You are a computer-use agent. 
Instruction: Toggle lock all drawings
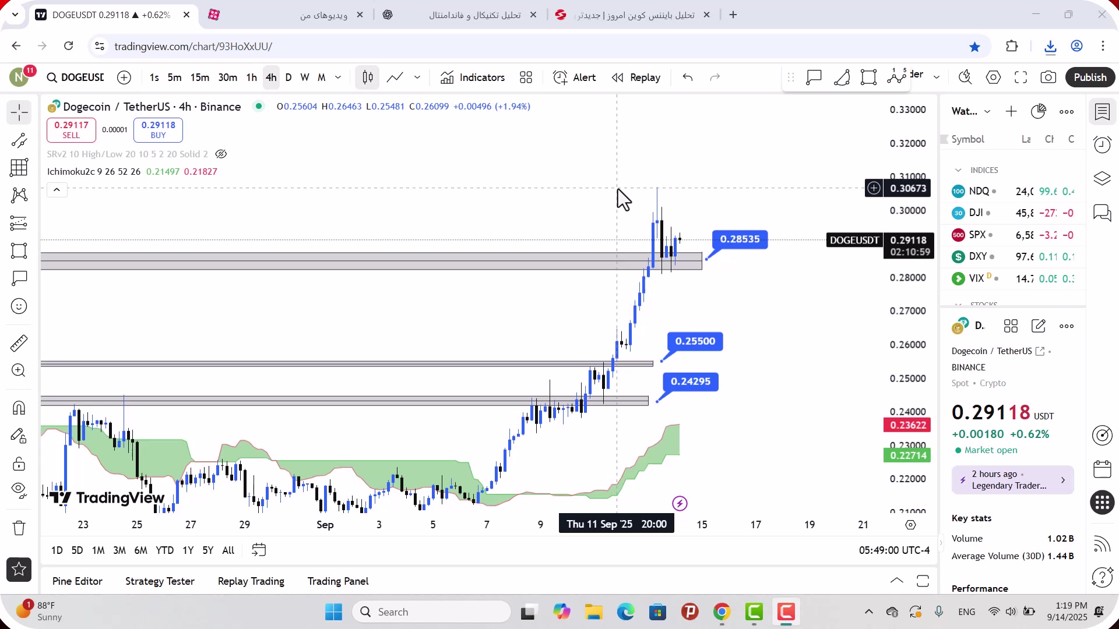[19, 464]
